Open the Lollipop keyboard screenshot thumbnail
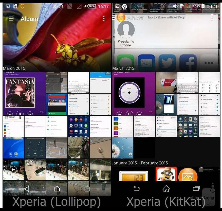The width and height of the screenshot is (222, 211). coord(79,83)
